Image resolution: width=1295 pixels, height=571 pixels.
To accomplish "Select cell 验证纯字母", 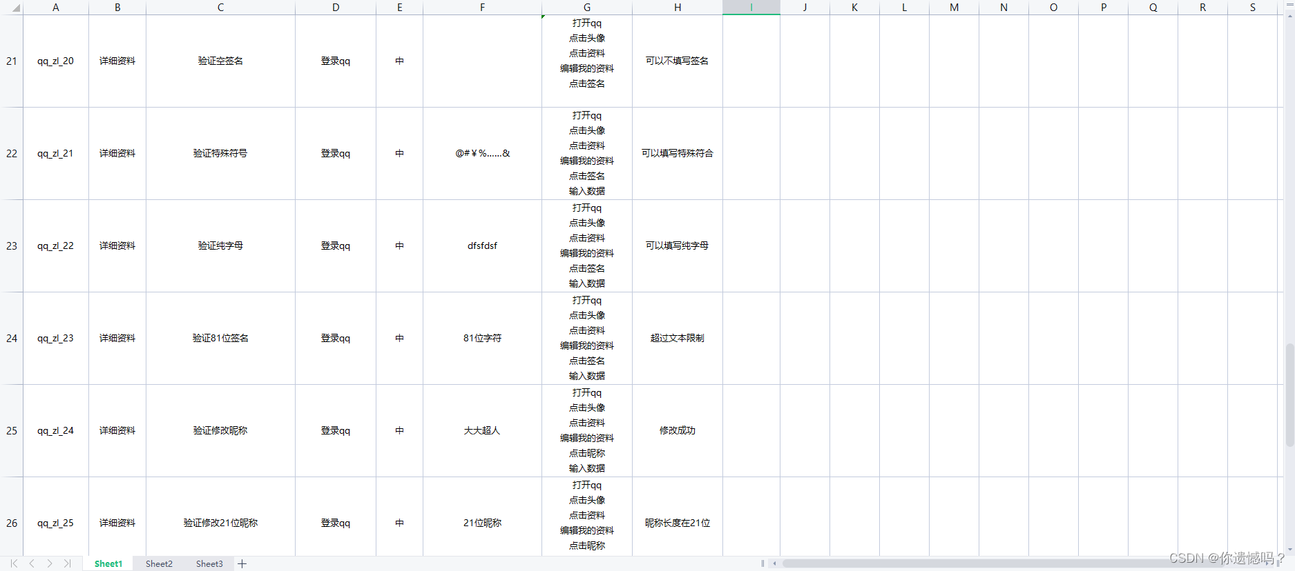I will tap(220, 246).
